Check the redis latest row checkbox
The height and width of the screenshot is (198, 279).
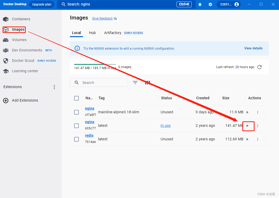pos(76,139)
